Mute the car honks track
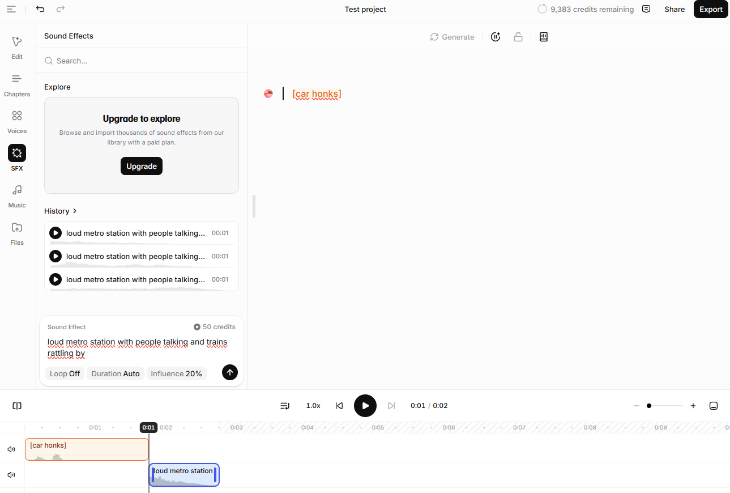 (x=11, y=449)
